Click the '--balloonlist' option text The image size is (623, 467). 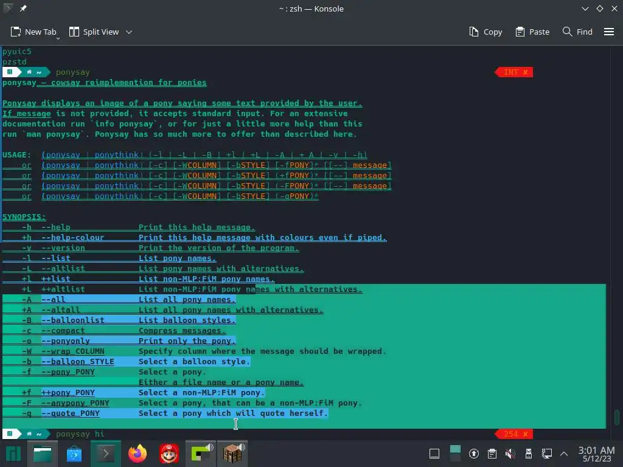point(73,320)
